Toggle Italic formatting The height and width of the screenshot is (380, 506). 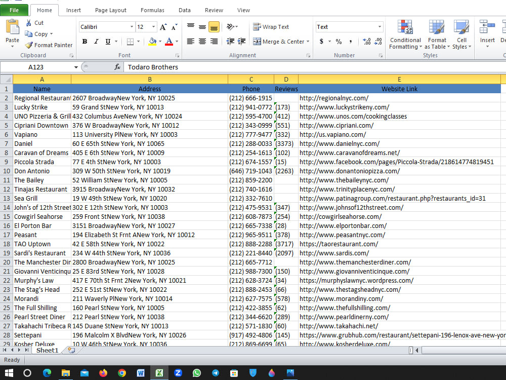(x=96, y=42)
